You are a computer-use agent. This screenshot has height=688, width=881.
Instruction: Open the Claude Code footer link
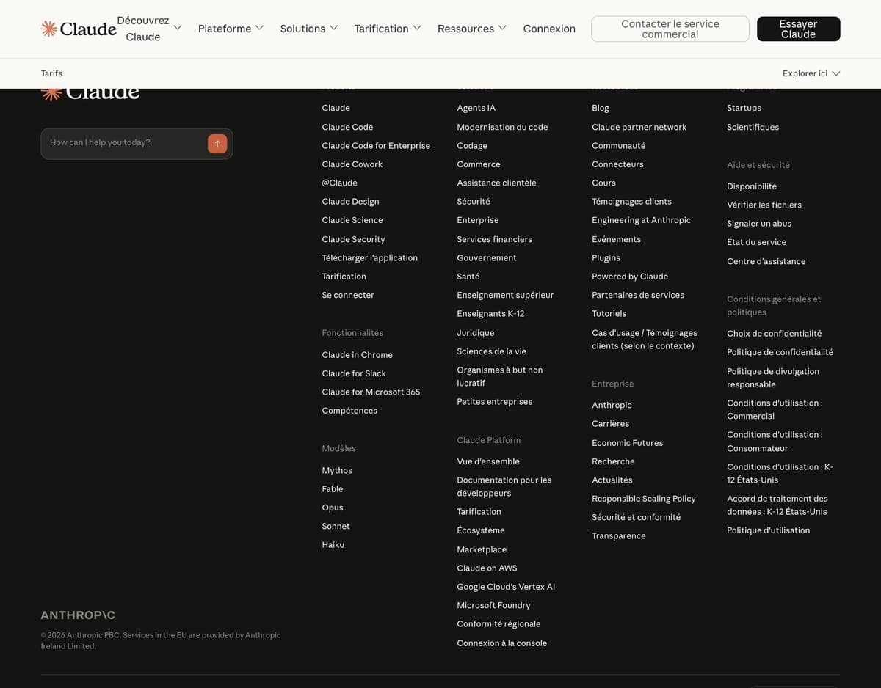pyautogui.click(x=347, y=127)
